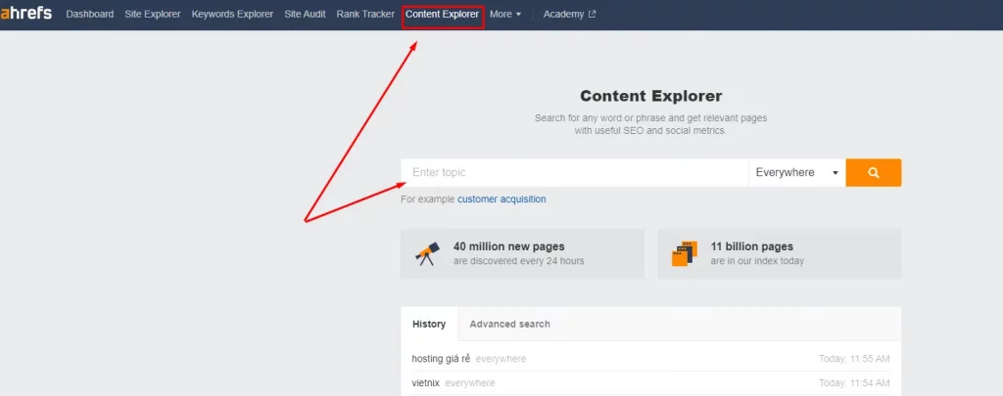Click the Enter topic search field

(574, 172)
